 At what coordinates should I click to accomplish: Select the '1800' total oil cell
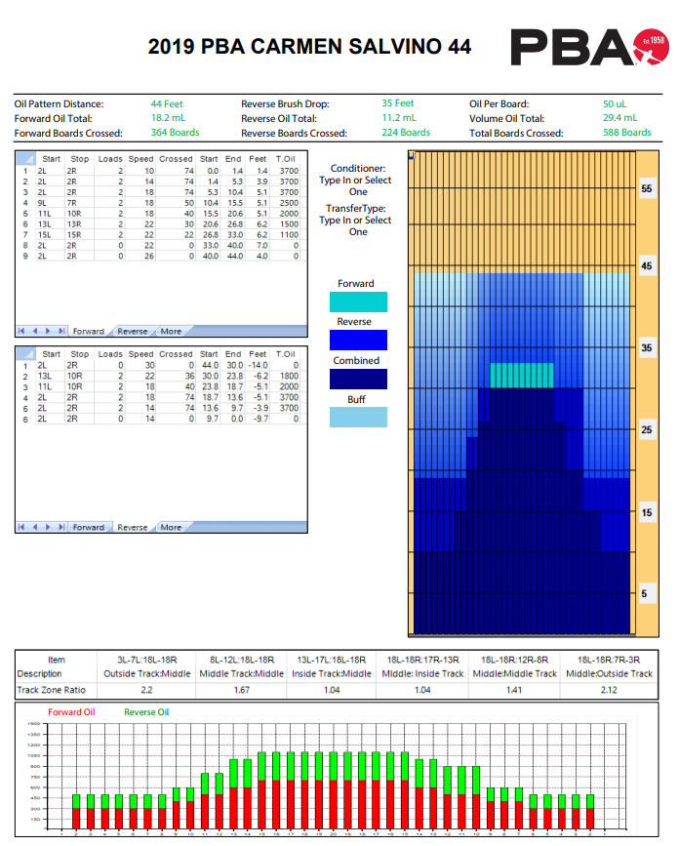(x=286, y=376)
